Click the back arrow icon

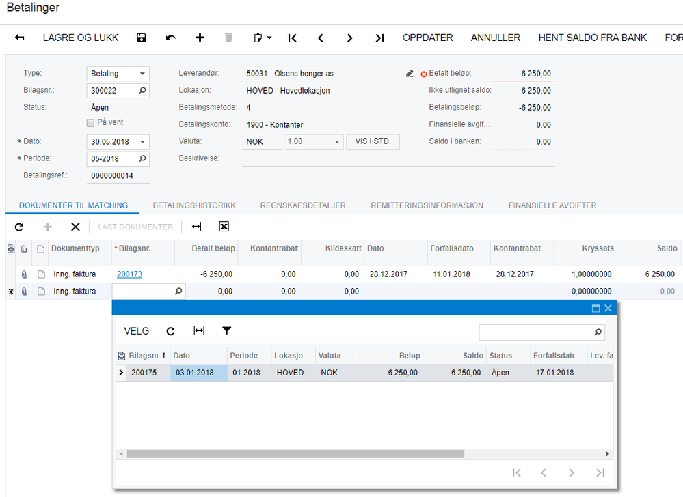pos(20,38)
